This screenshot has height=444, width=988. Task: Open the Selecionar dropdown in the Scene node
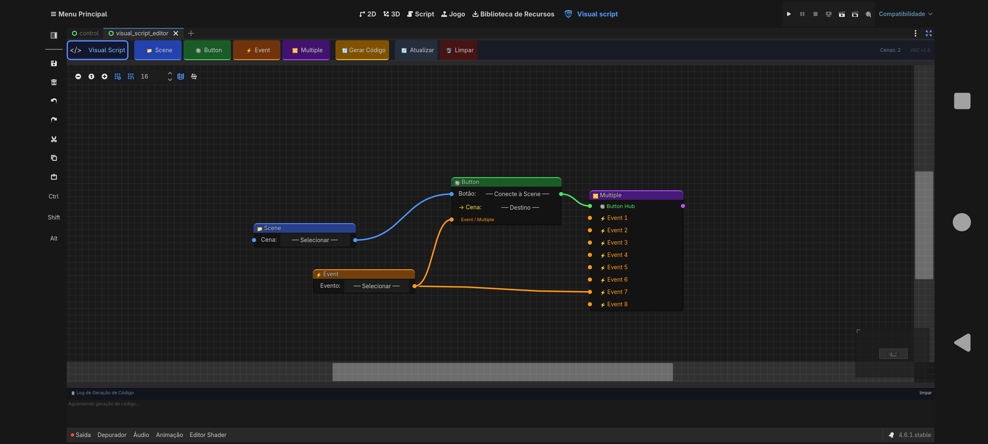(315, 240)
